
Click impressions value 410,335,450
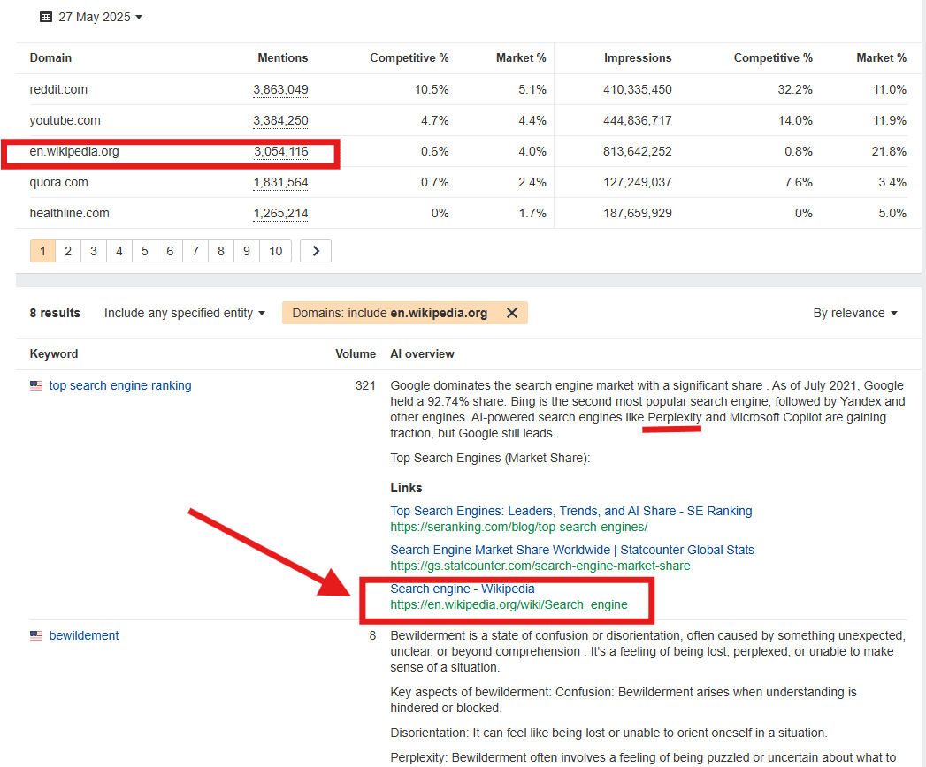point(637,89)
